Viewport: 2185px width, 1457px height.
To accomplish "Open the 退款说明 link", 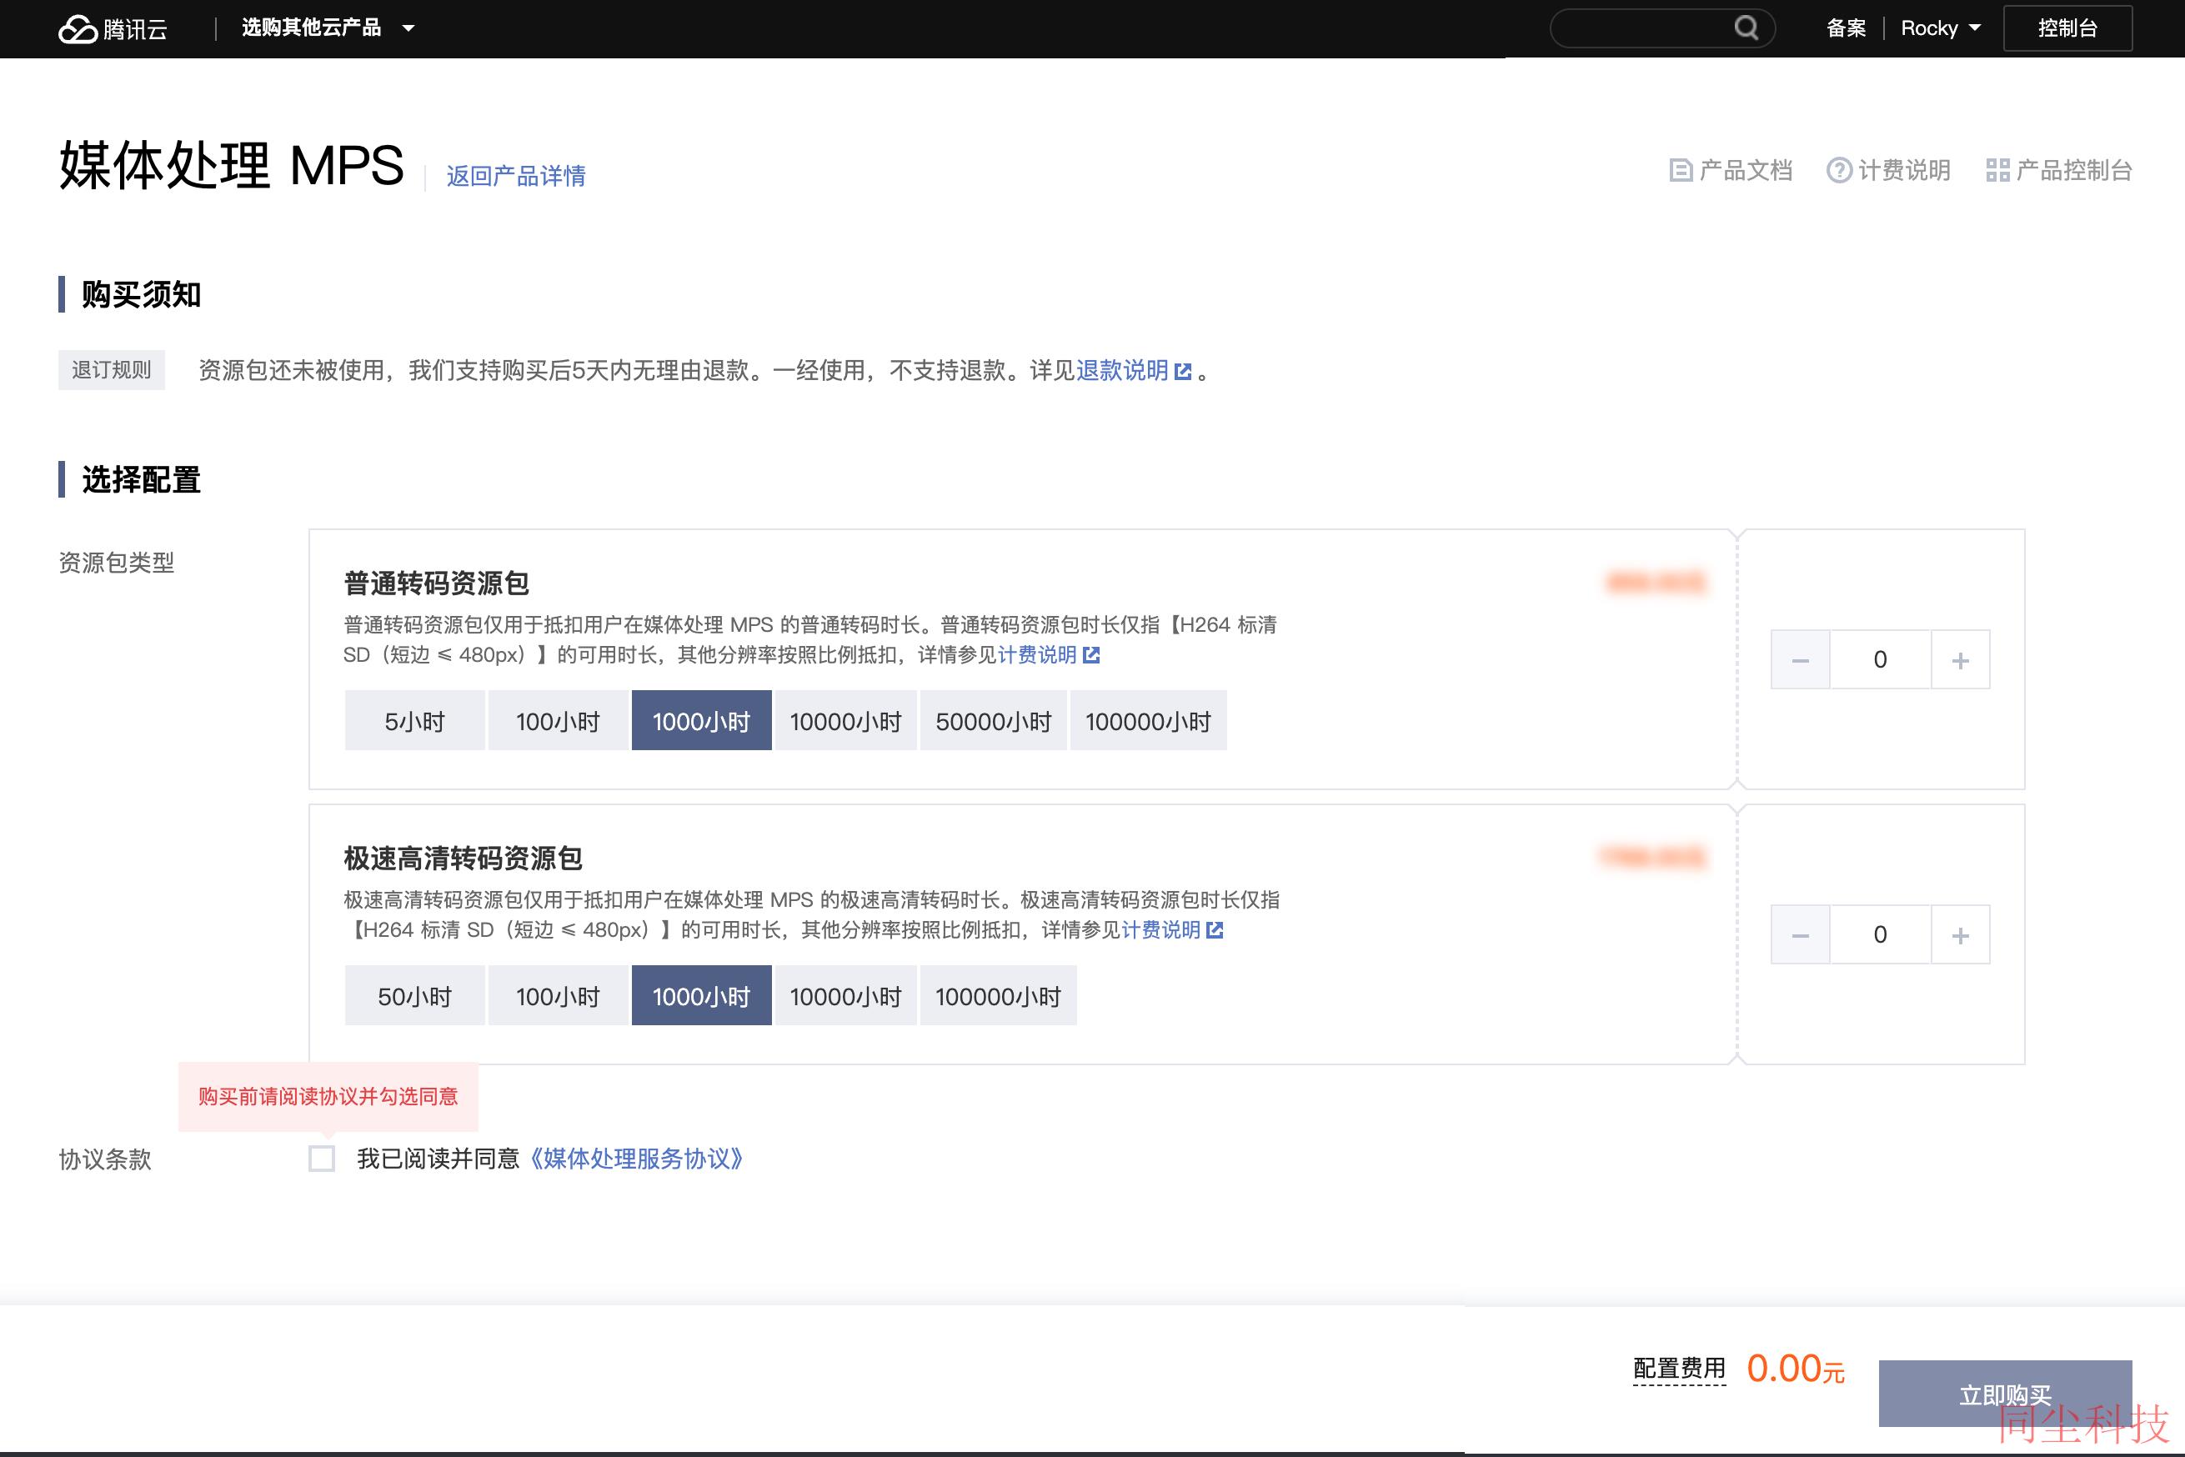I will click(x=1123, y=371).
